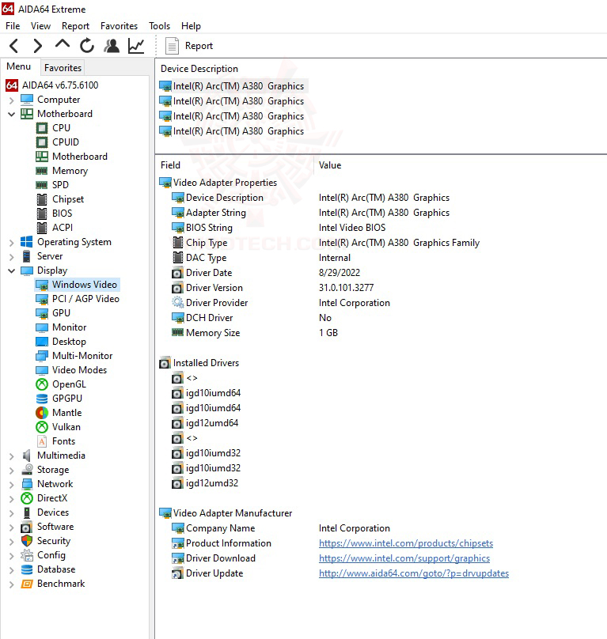Expand the Computer tree node
The width and height of the screenshot is (607, 639).
[x=11, y=100]
